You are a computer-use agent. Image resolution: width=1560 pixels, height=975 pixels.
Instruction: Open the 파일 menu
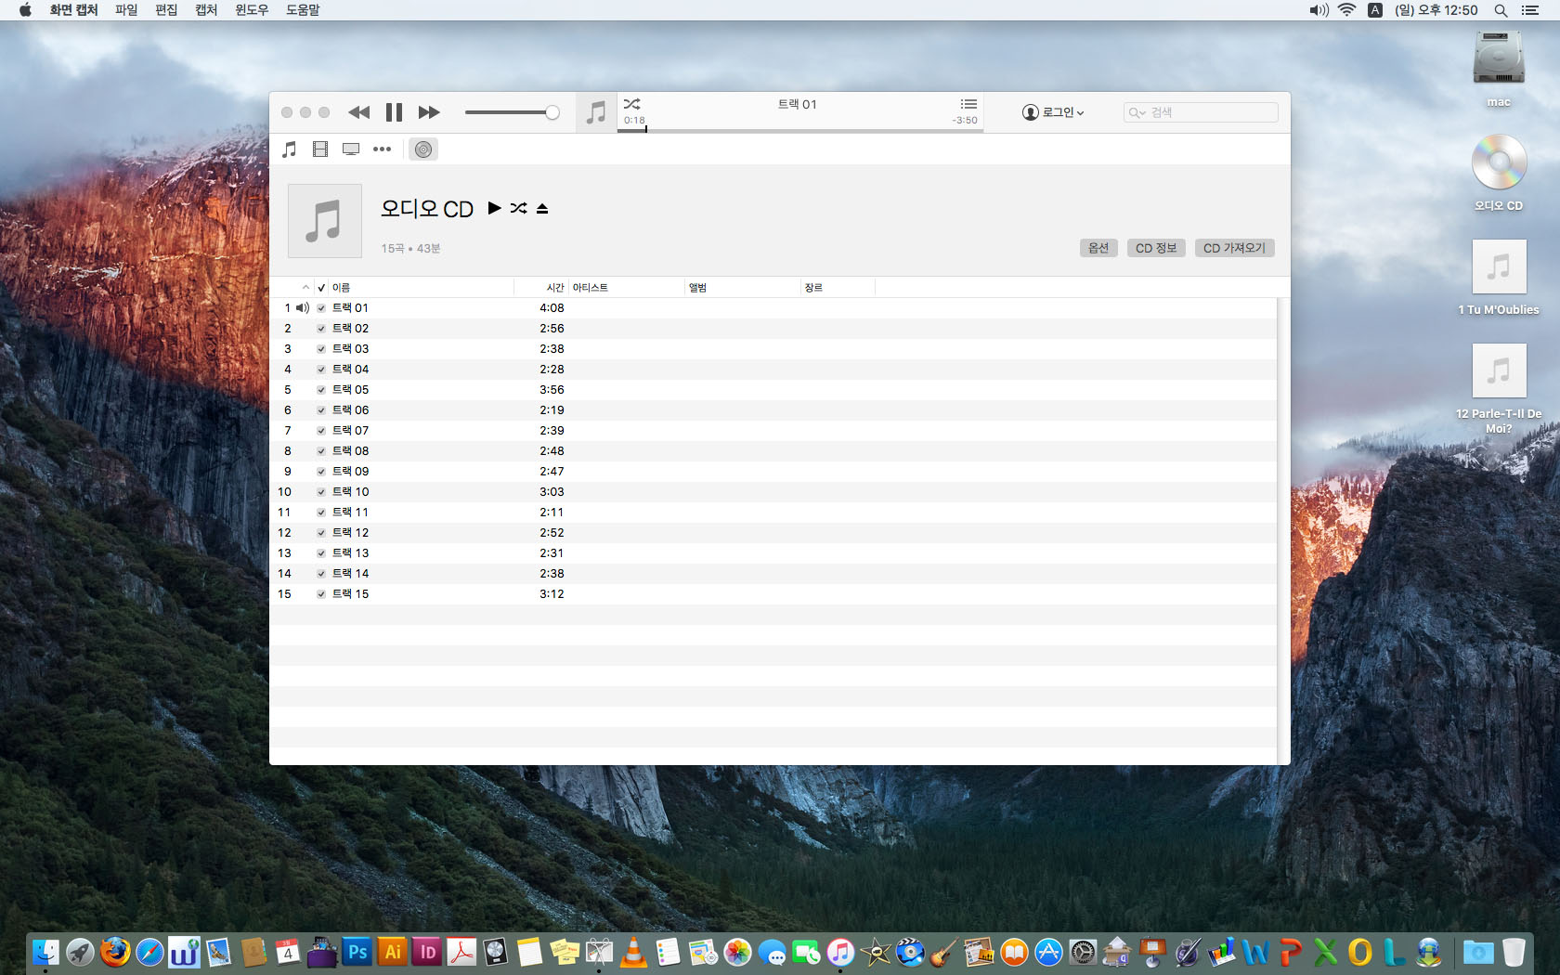tap(126, 10)
